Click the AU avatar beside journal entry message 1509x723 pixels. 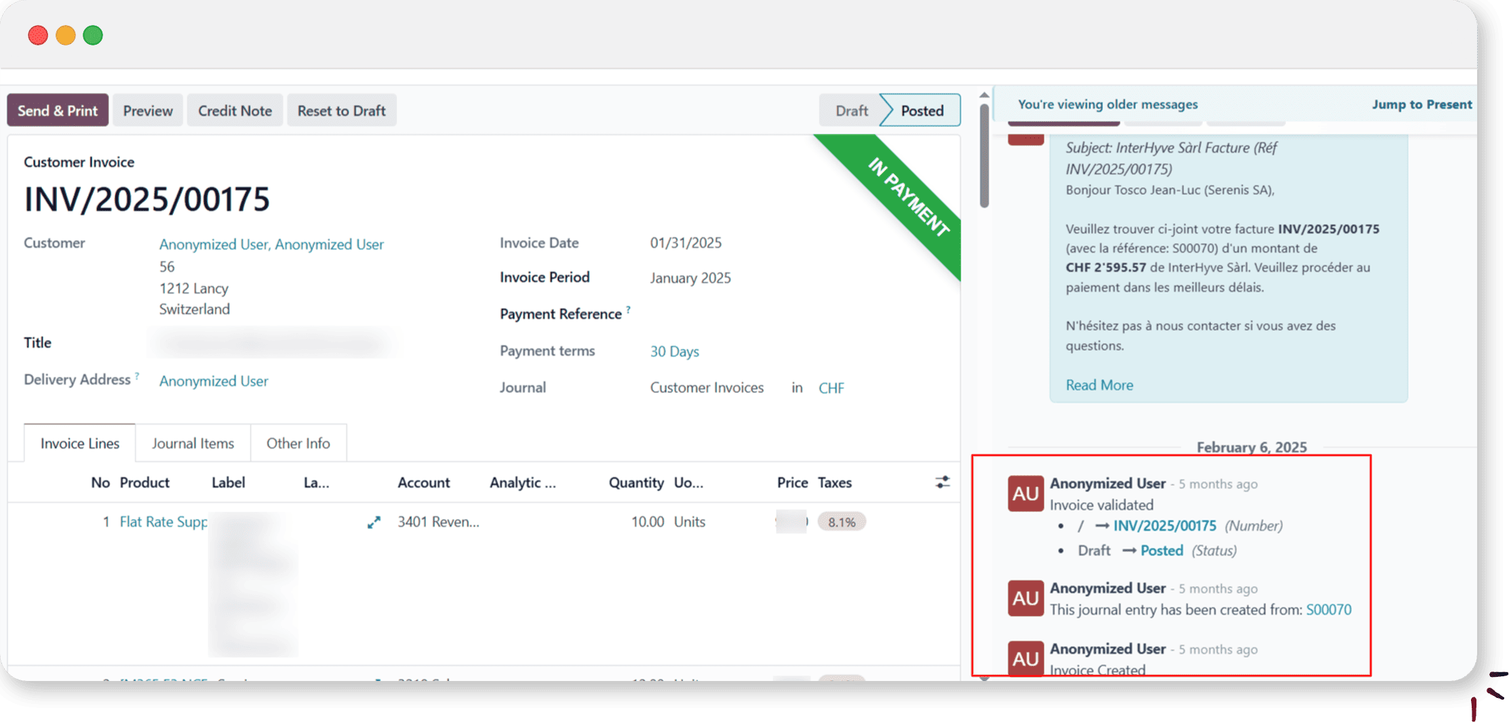(x=1025, y=598)
